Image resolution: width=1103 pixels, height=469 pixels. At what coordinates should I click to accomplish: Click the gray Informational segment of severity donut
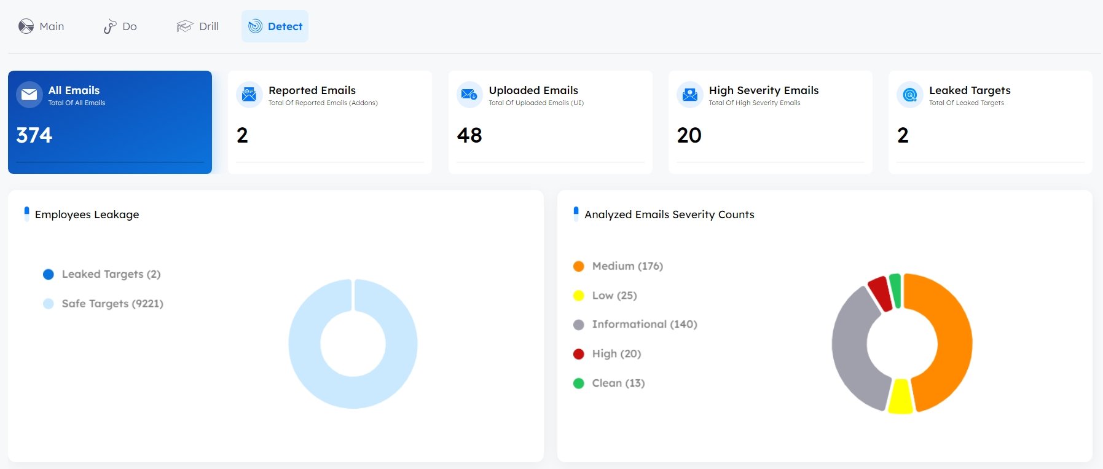pyautogui.click(x=849, y=347)
